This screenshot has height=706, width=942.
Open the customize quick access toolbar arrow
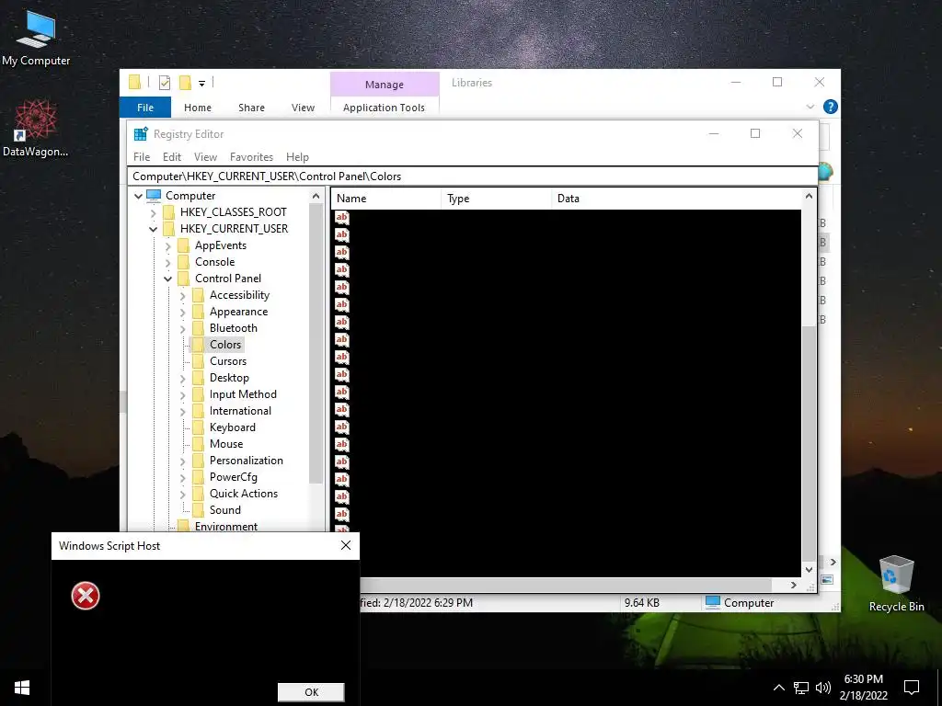click(x=201, y=84)
